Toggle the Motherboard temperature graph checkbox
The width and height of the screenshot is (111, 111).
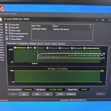point(15,48)
